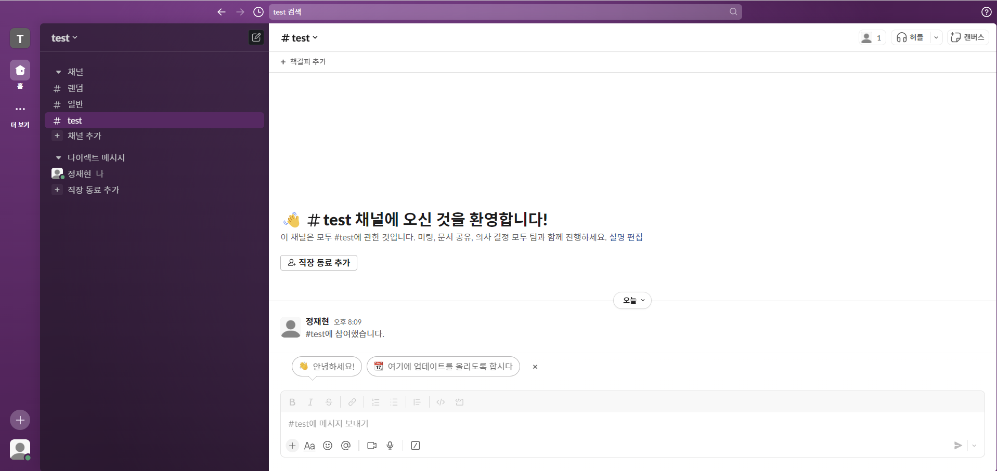Toggle the 허들 headphones switch
This screenshot has height=471, width=997.
coord(912,37)
